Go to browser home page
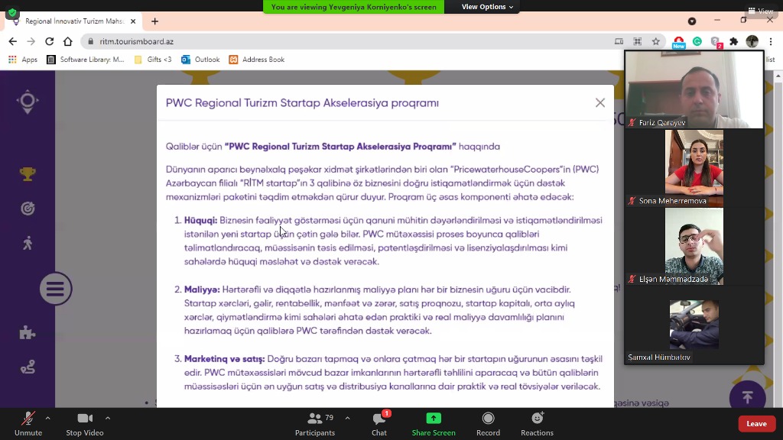The width and height of the screenshot is (783, 440). point(68,41)
